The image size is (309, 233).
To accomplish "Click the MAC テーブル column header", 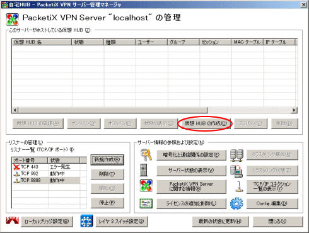I will (x=247, y=42).
